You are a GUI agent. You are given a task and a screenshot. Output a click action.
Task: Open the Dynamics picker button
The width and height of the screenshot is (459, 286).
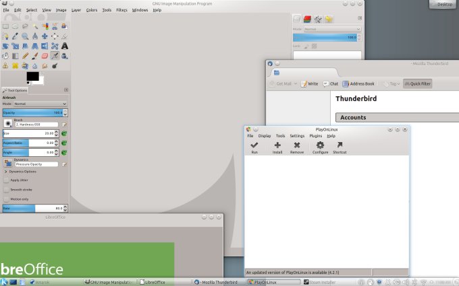click(8, 163)
